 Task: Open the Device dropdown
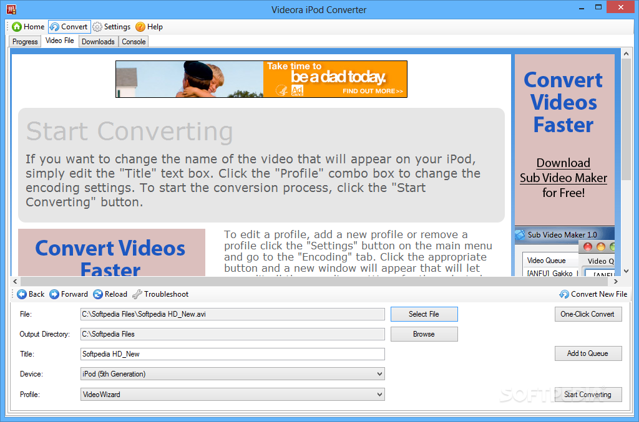(232, 374)
